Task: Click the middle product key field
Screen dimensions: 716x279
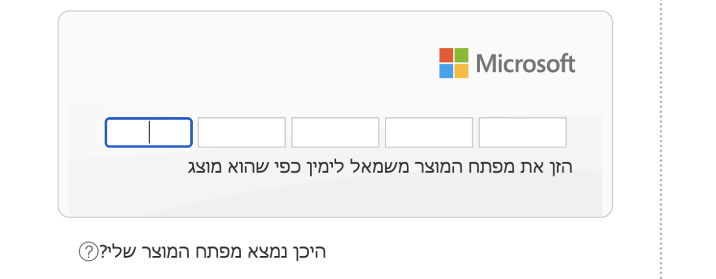Action: [x=335, y=132]
